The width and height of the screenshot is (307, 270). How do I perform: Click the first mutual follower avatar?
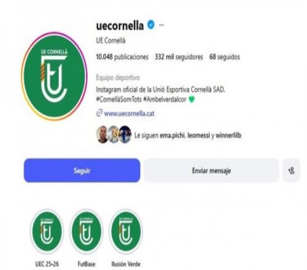(102, 134)
